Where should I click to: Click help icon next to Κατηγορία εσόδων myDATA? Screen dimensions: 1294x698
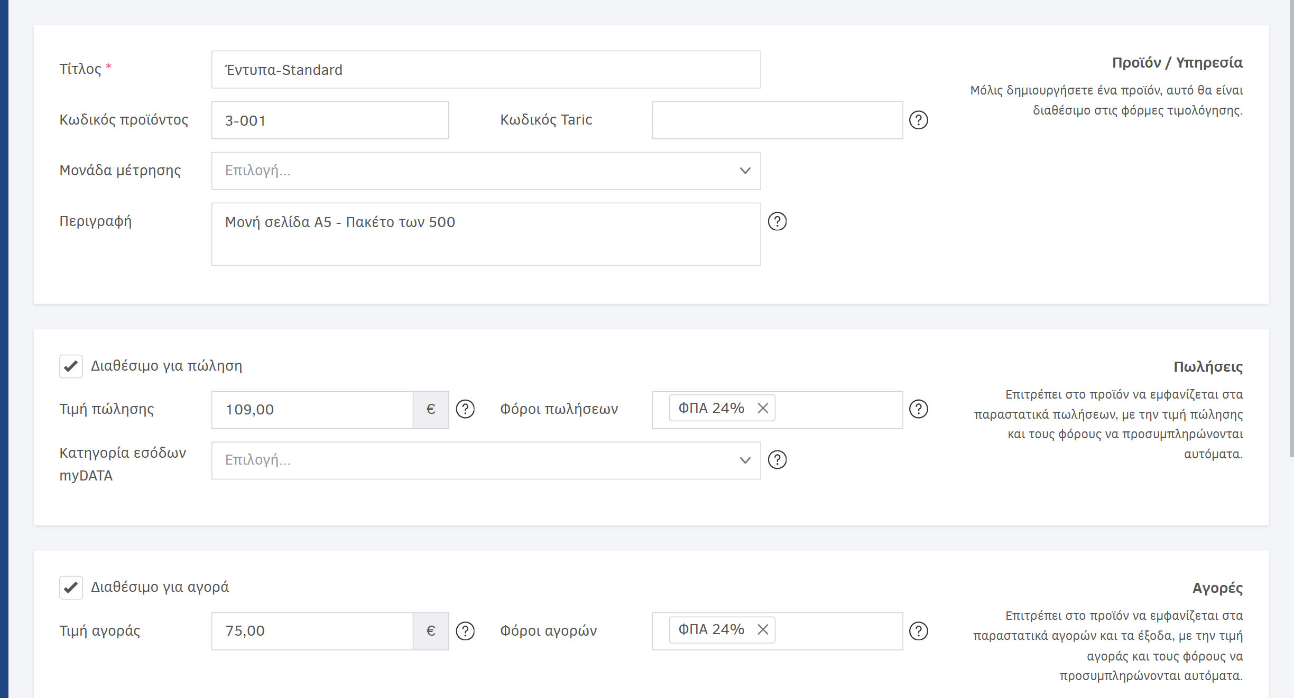pyautogui.click(x=777, y=460)
